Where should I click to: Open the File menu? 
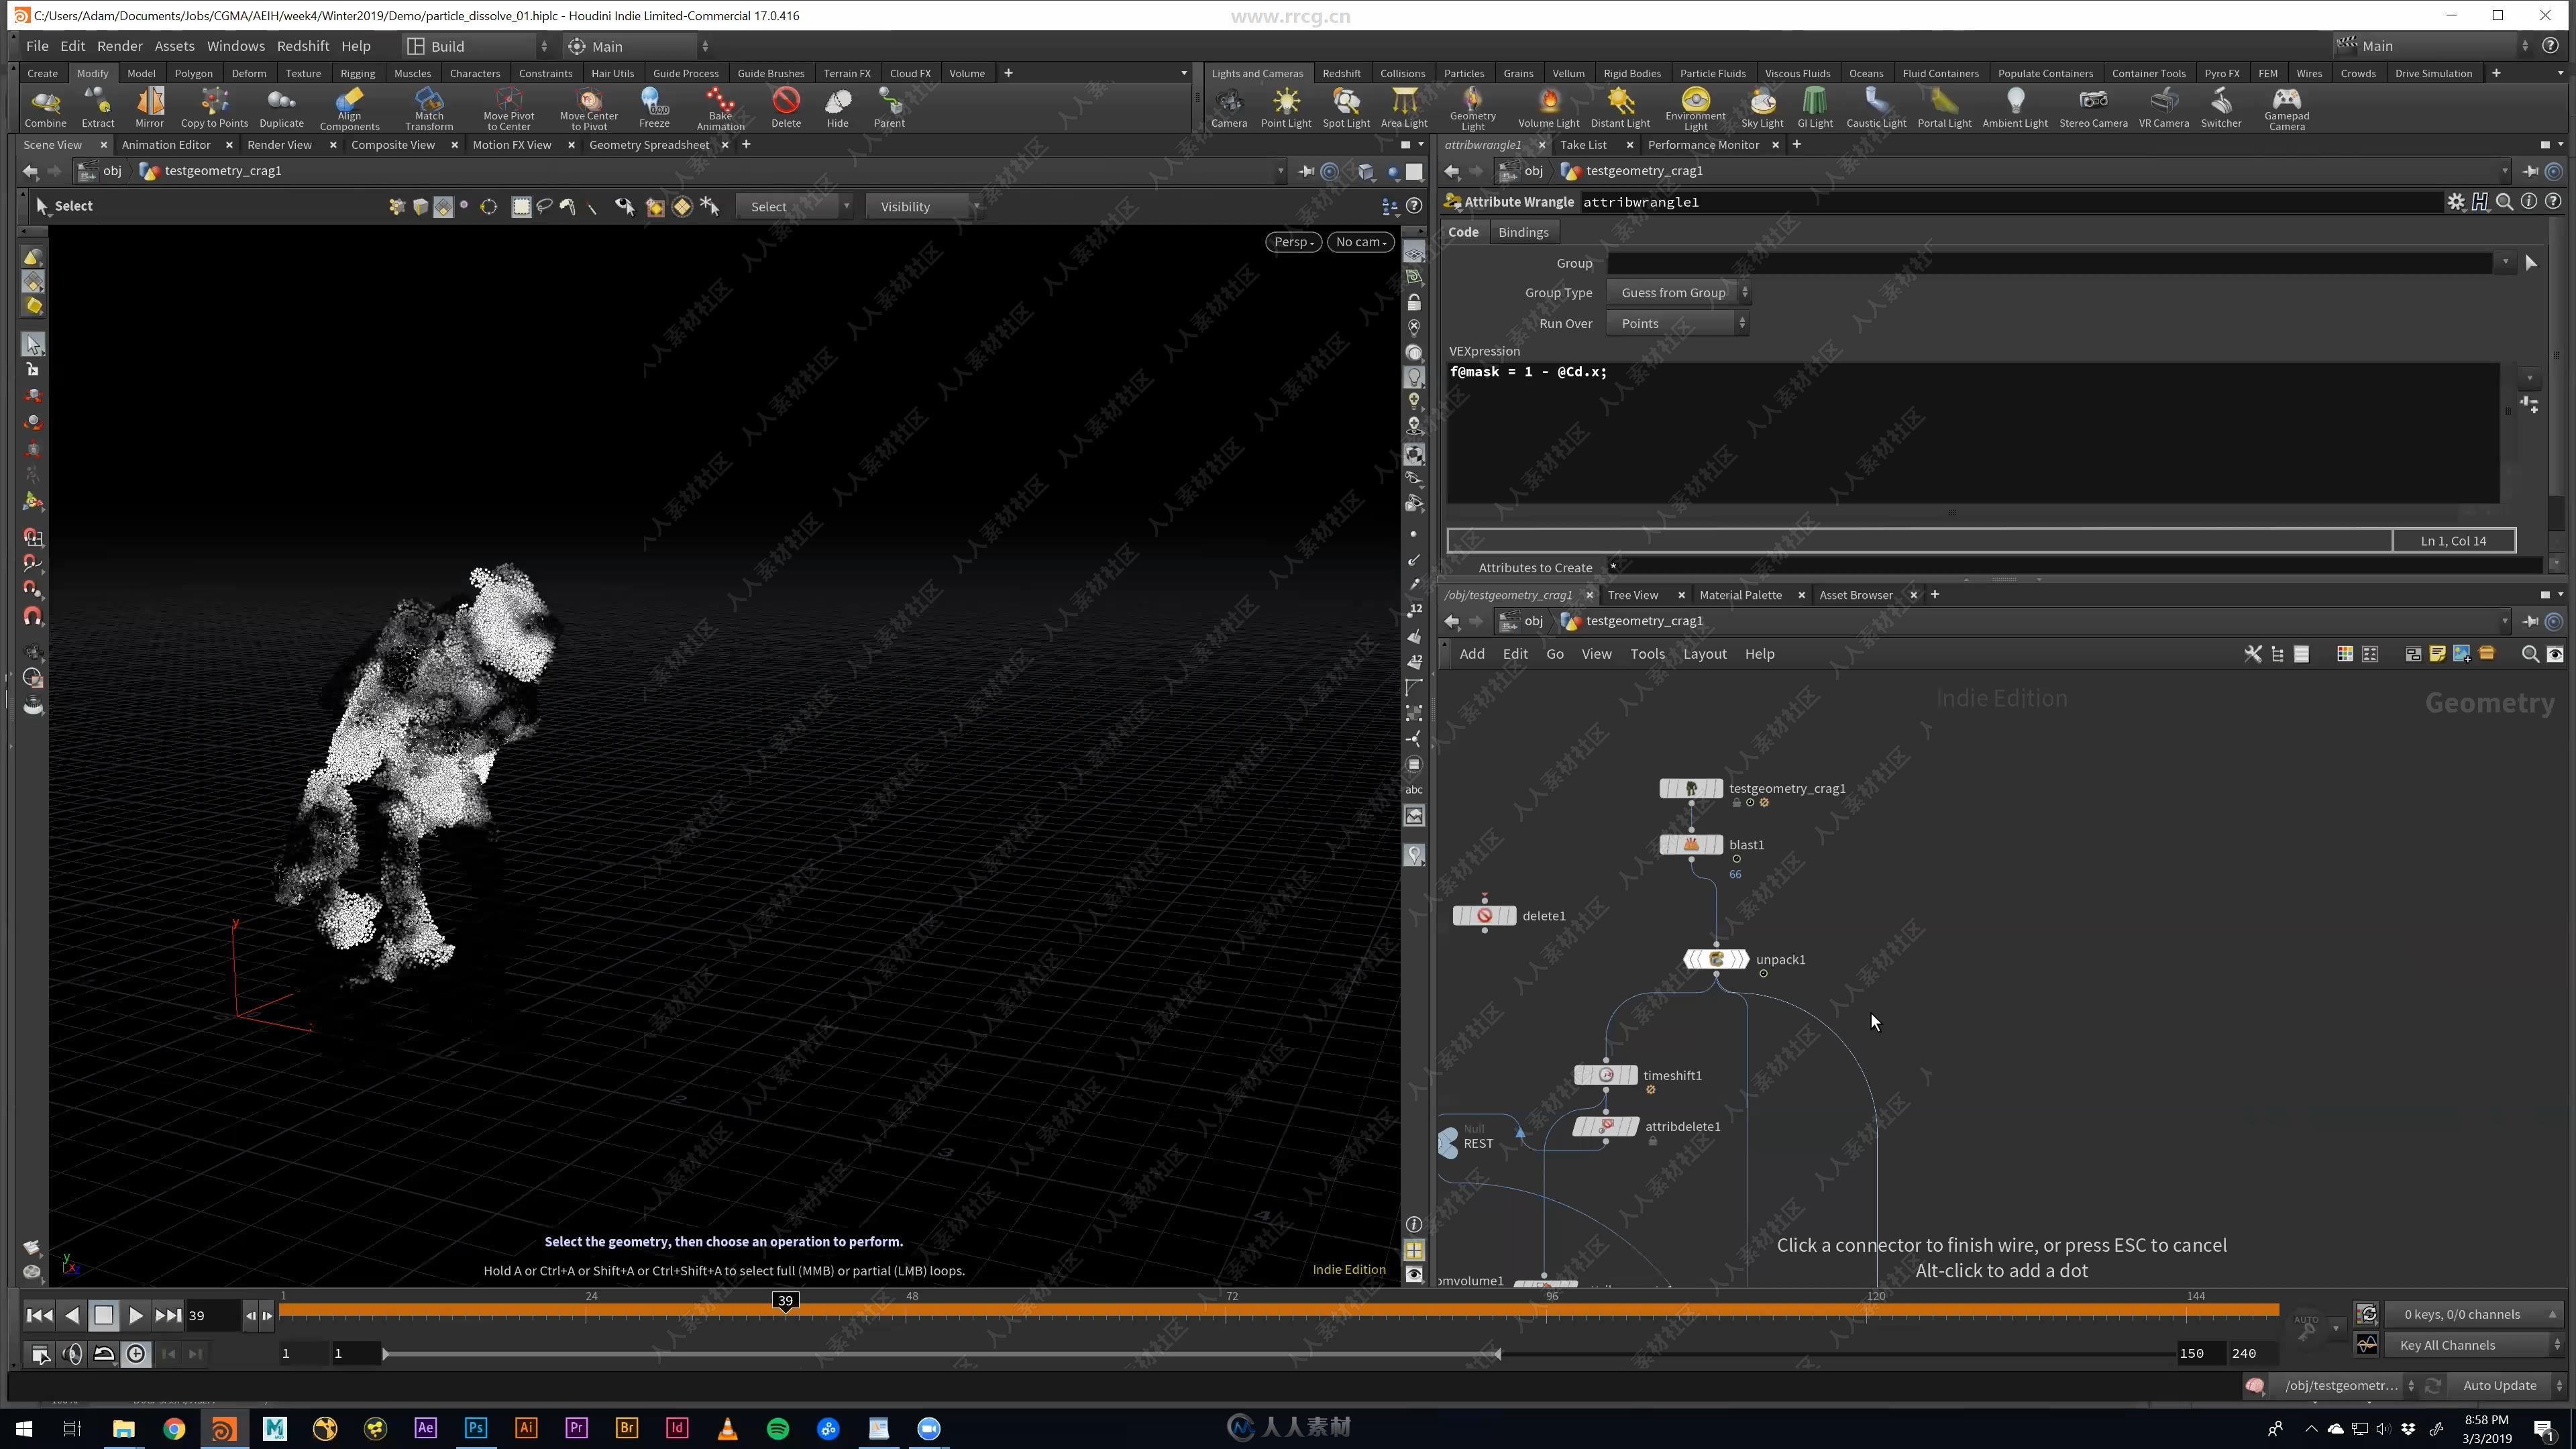click(x=37, y=46)
